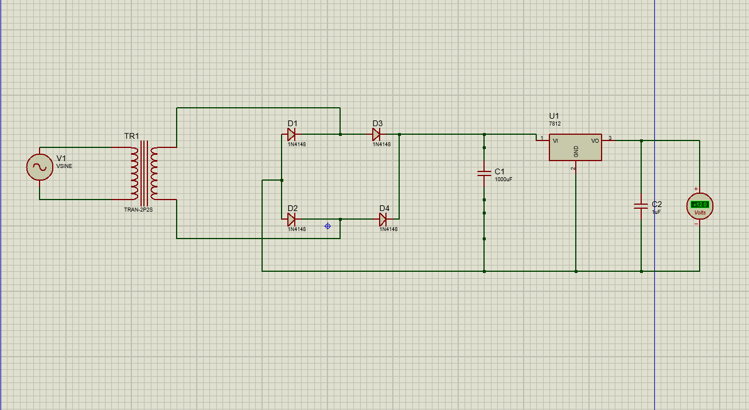
Task: Select the D3 diode symbol
Action: 376,135
